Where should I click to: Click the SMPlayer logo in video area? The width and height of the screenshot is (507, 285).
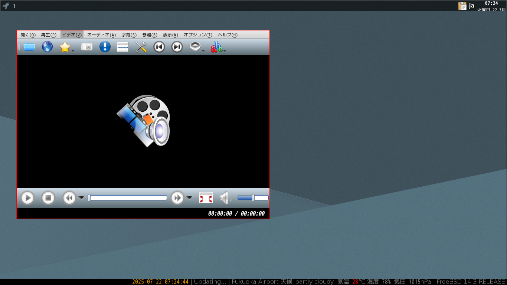click(143, 120)
